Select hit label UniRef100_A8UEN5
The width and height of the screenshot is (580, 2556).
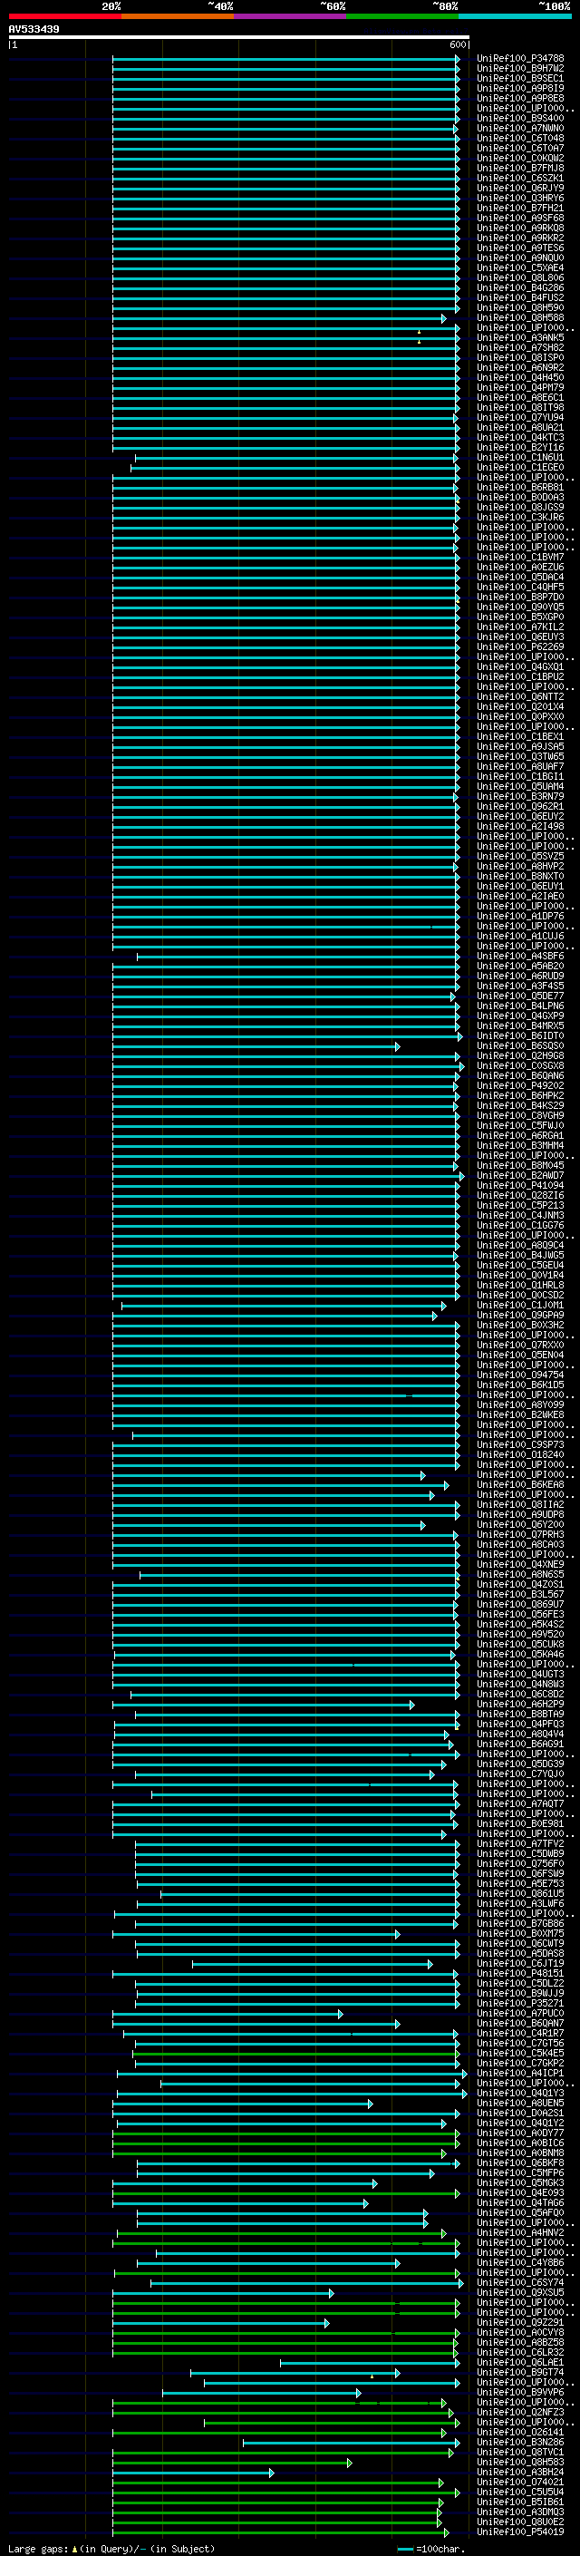pyautogui.click(x=520, y=2104)
